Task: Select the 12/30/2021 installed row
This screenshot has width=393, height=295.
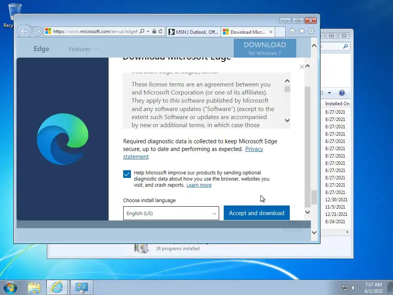Action: coord(336,200)
